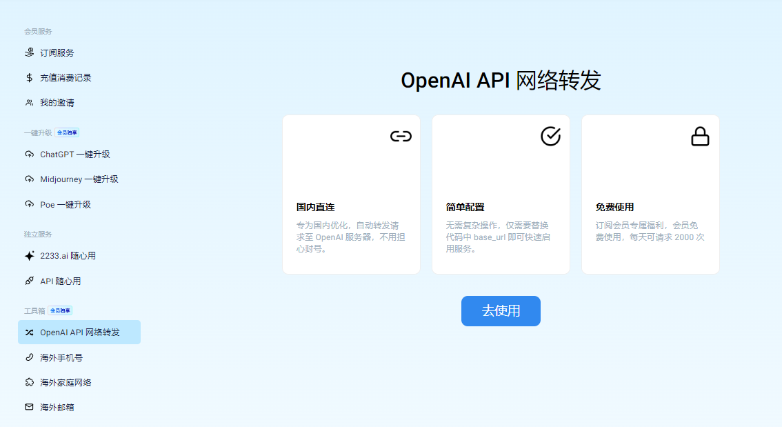Click the 会员独享 badge next to 工具箱
The image size is (782, 427).
pos(60,311)
